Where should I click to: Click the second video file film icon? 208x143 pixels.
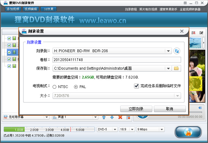click(14, 45)
